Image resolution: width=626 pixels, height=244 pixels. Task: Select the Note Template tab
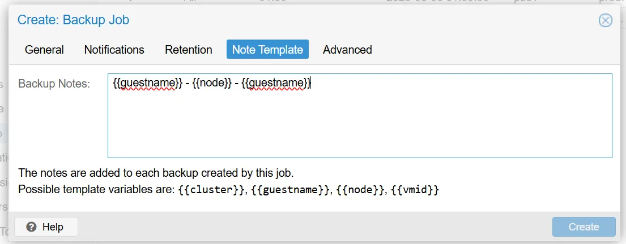pyautogui.click(x=267, y=49)
